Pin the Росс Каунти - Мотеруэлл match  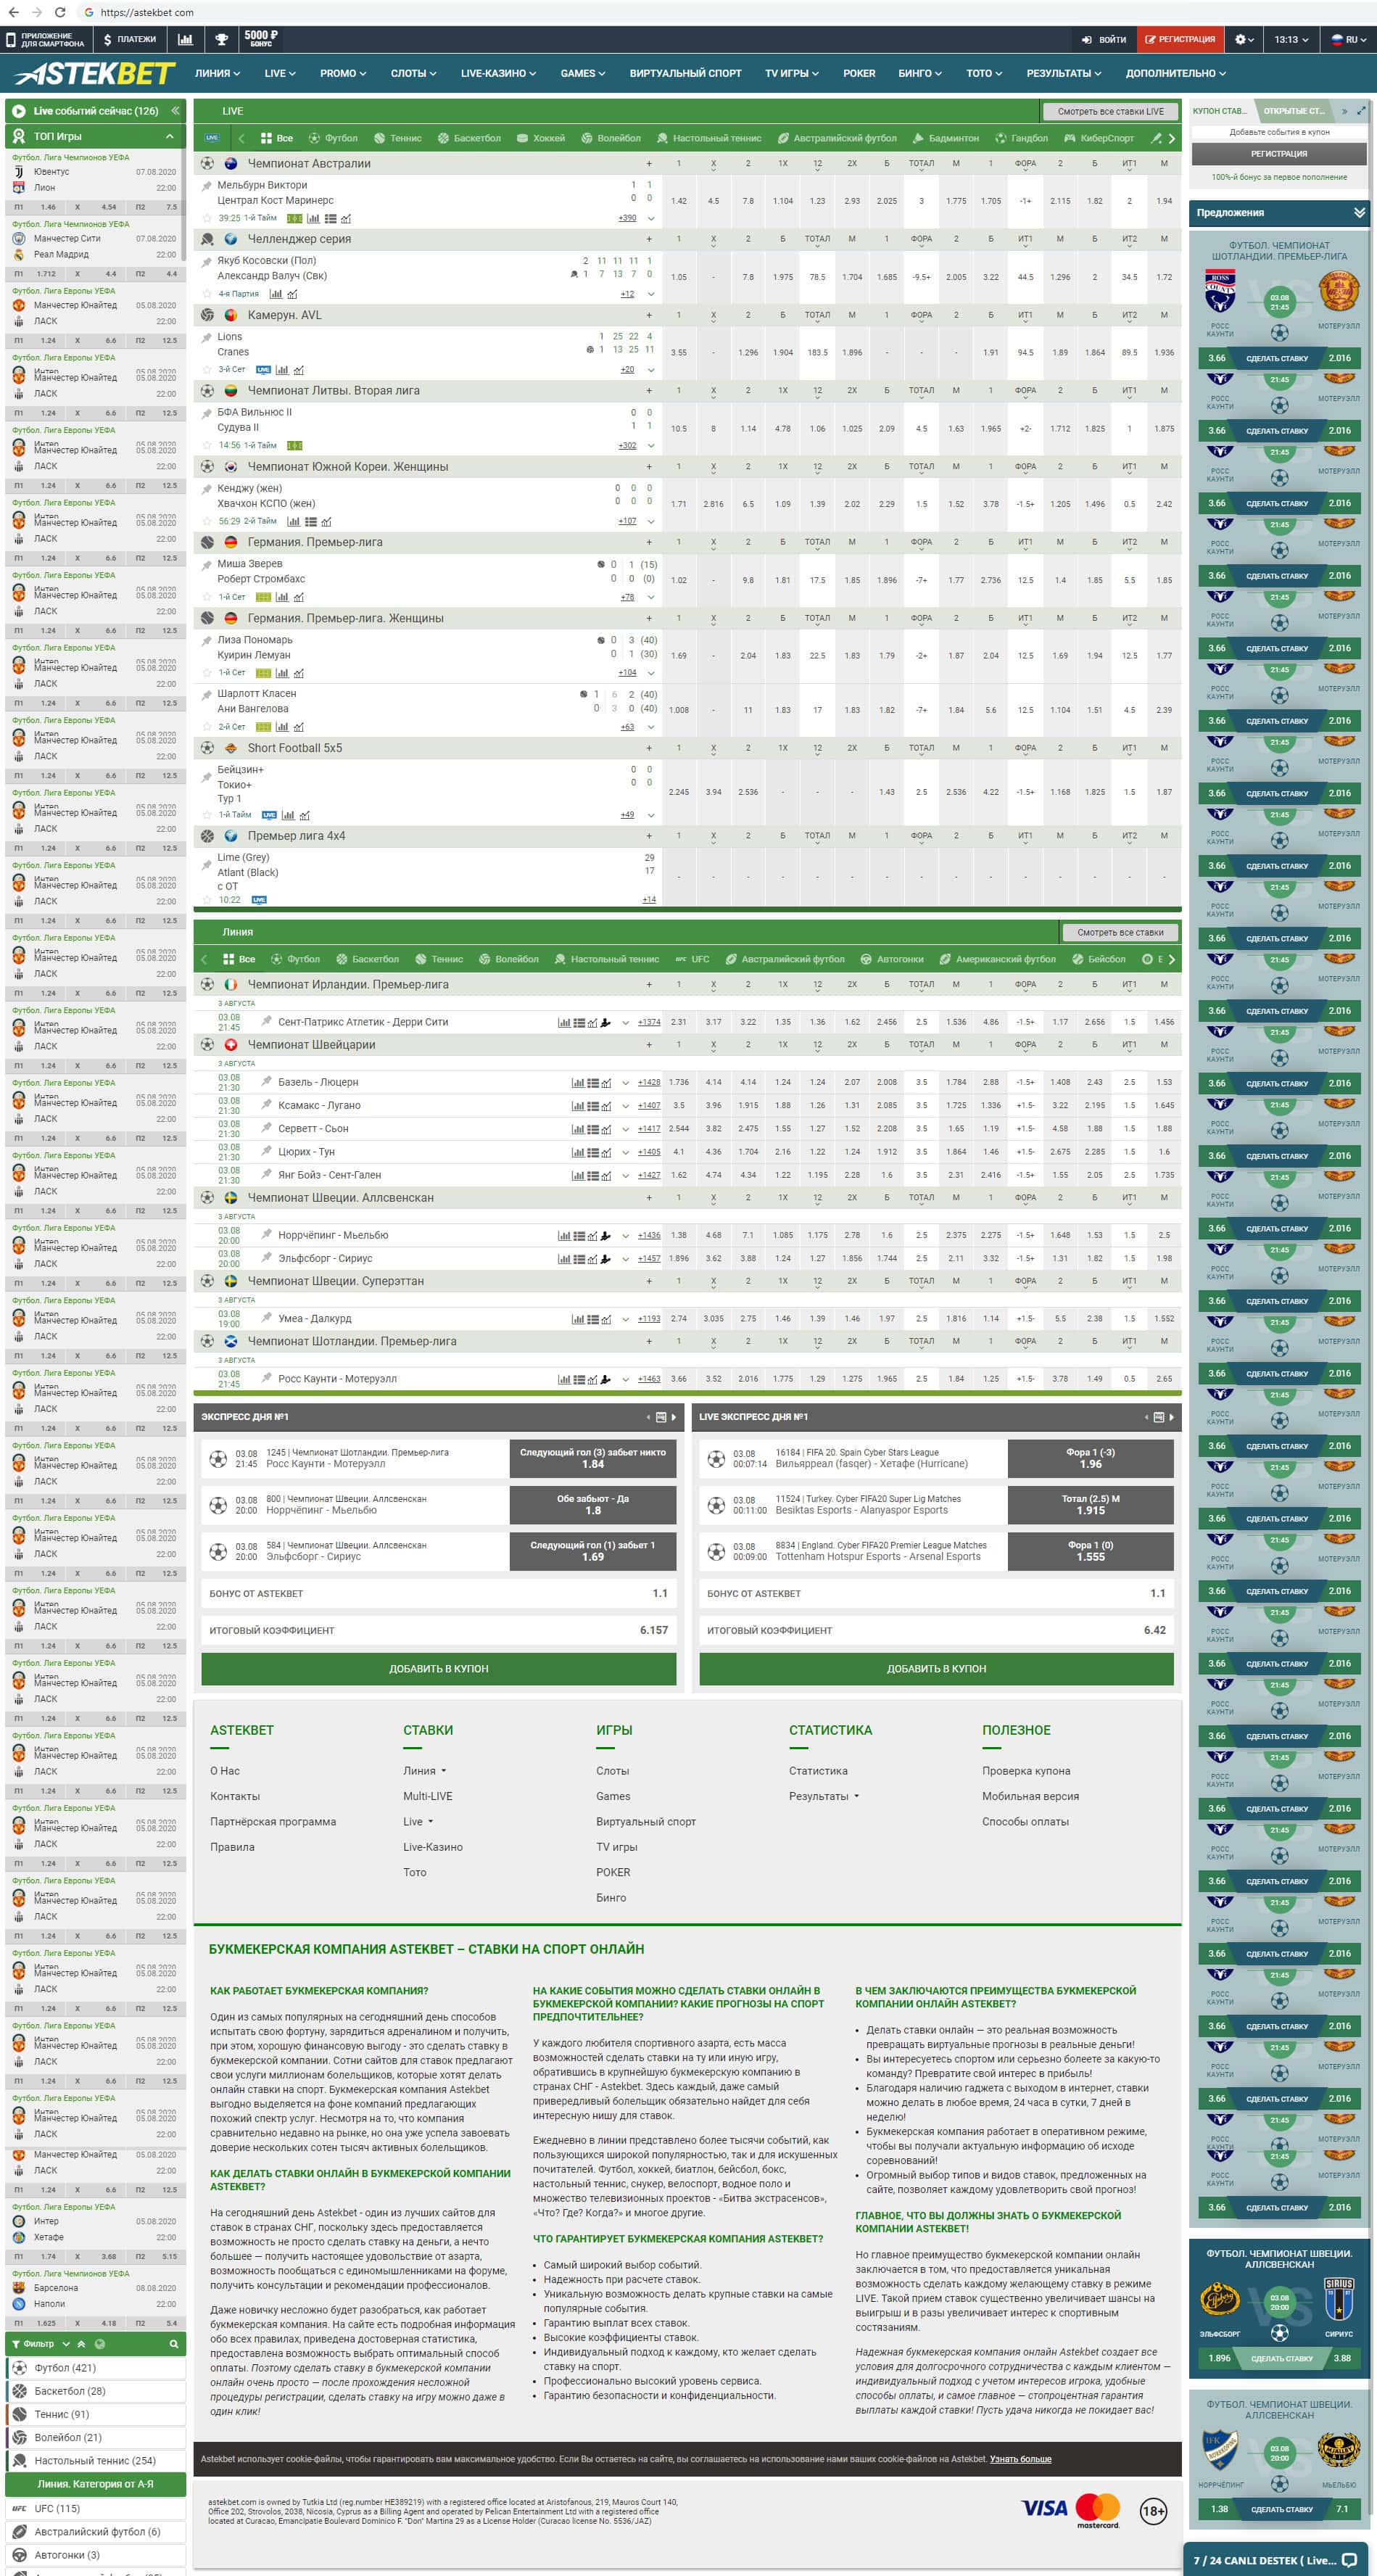point(266,1378)
